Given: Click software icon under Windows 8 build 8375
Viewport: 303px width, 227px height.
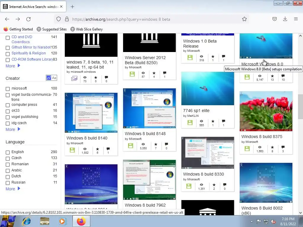Looking at the screenshot, I should coord(247,148).
